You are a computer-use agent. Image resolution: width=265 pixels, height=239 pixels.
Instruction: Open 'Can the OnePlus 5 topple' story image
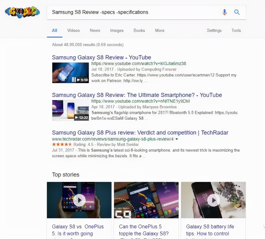pos(146,200)
